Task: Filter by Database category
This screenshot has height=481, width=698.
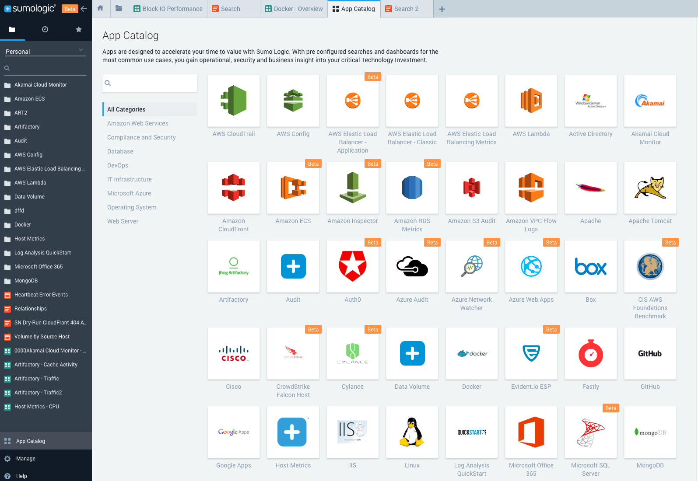Action: point(120,151)
